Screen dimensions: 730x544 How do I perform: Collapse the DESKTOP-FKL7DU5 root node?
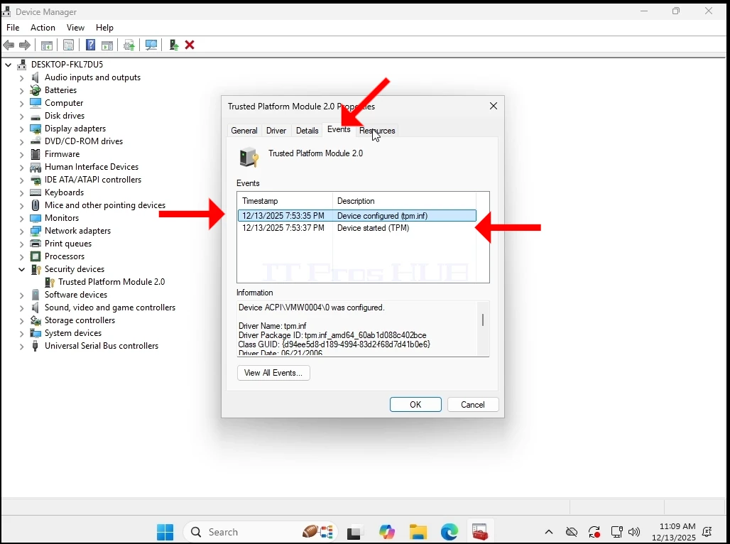click(x=9, y=65)
